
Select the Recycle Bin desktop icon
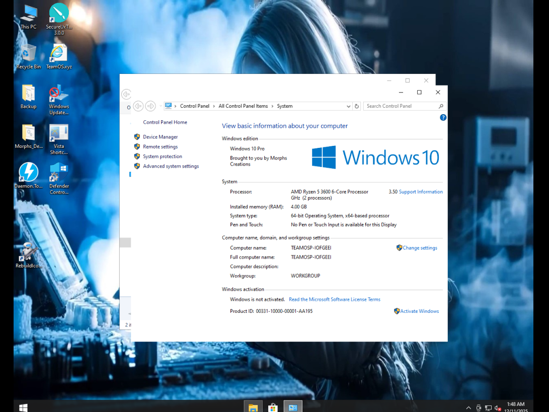point(28,57)
